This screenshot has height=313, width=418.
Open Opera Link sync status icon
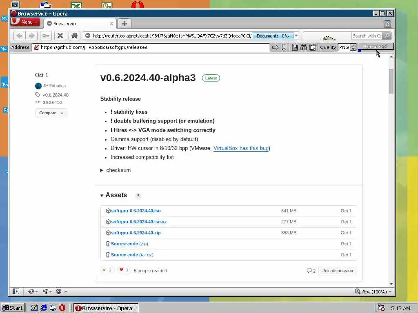[31, 291]
